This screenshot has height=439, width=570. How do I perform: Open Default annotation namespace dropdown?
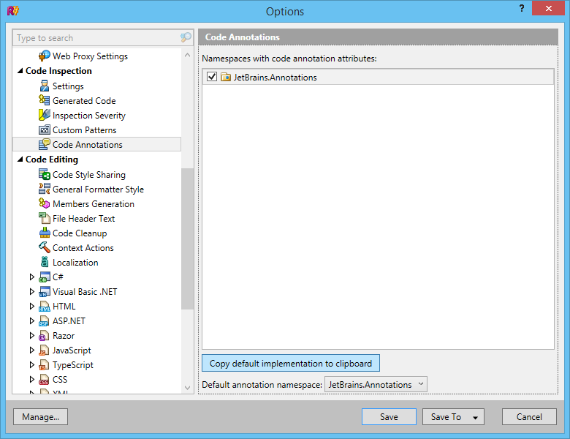click(x=376, y=384)
